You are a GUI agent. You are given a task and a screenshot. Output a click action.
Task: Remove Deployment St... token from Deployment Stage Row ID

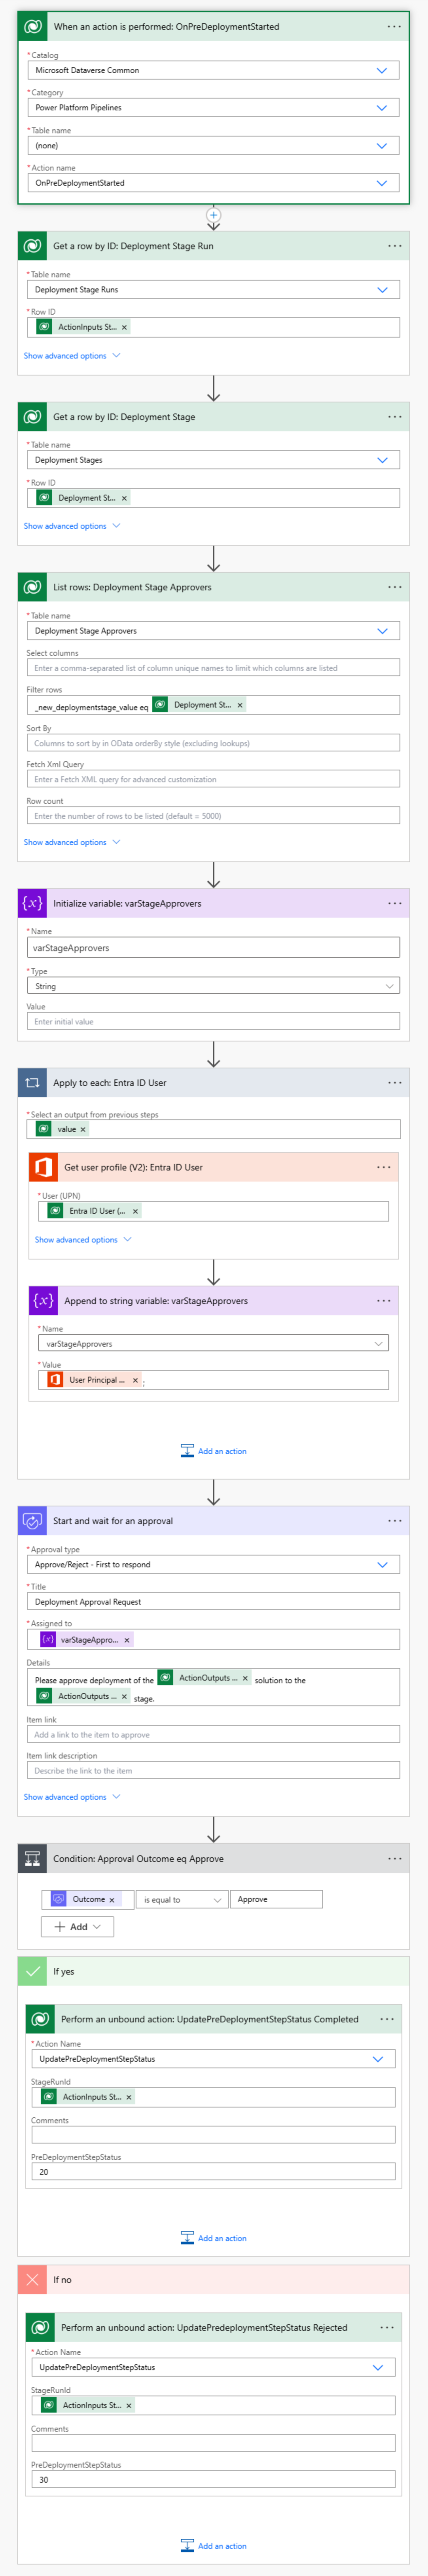[124, 498]
